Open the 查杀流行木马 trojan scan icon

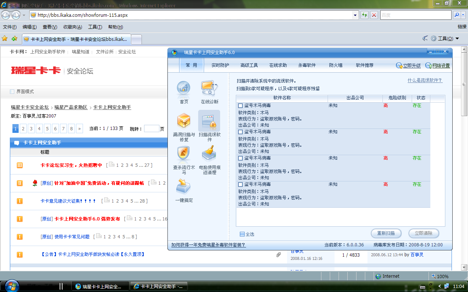(x=184, y=154)
